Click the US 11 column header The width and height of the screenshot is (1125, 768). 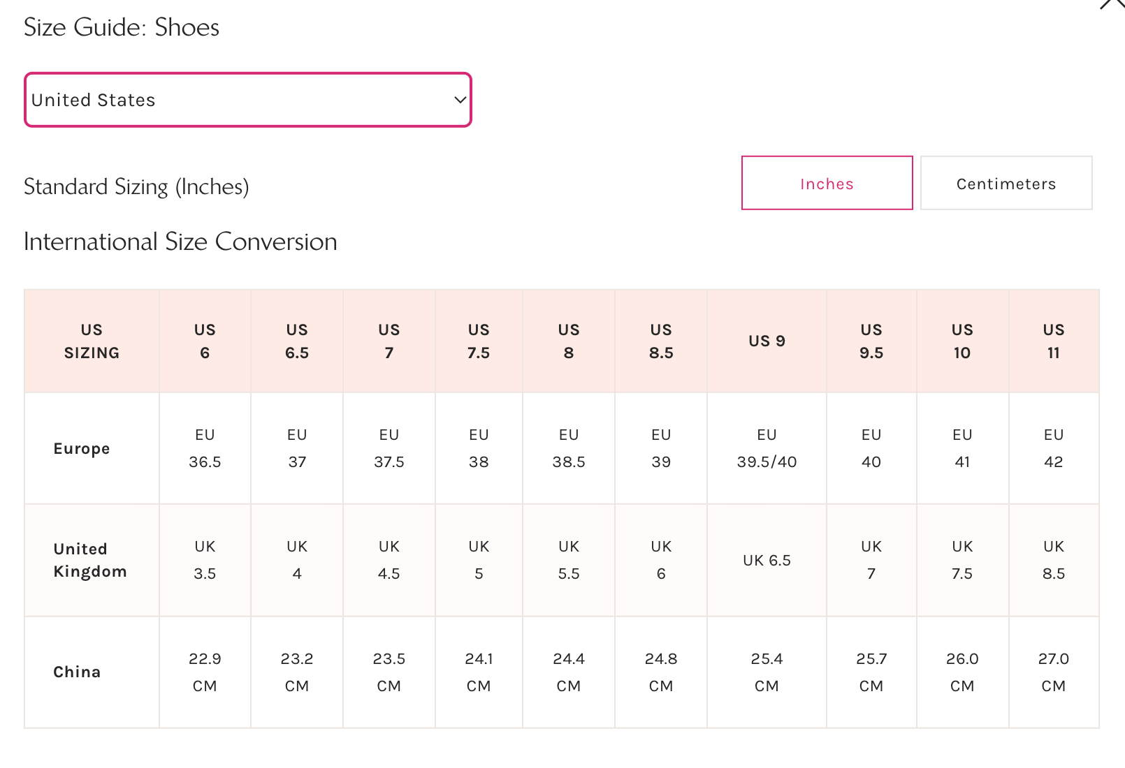coord(1053,341)
